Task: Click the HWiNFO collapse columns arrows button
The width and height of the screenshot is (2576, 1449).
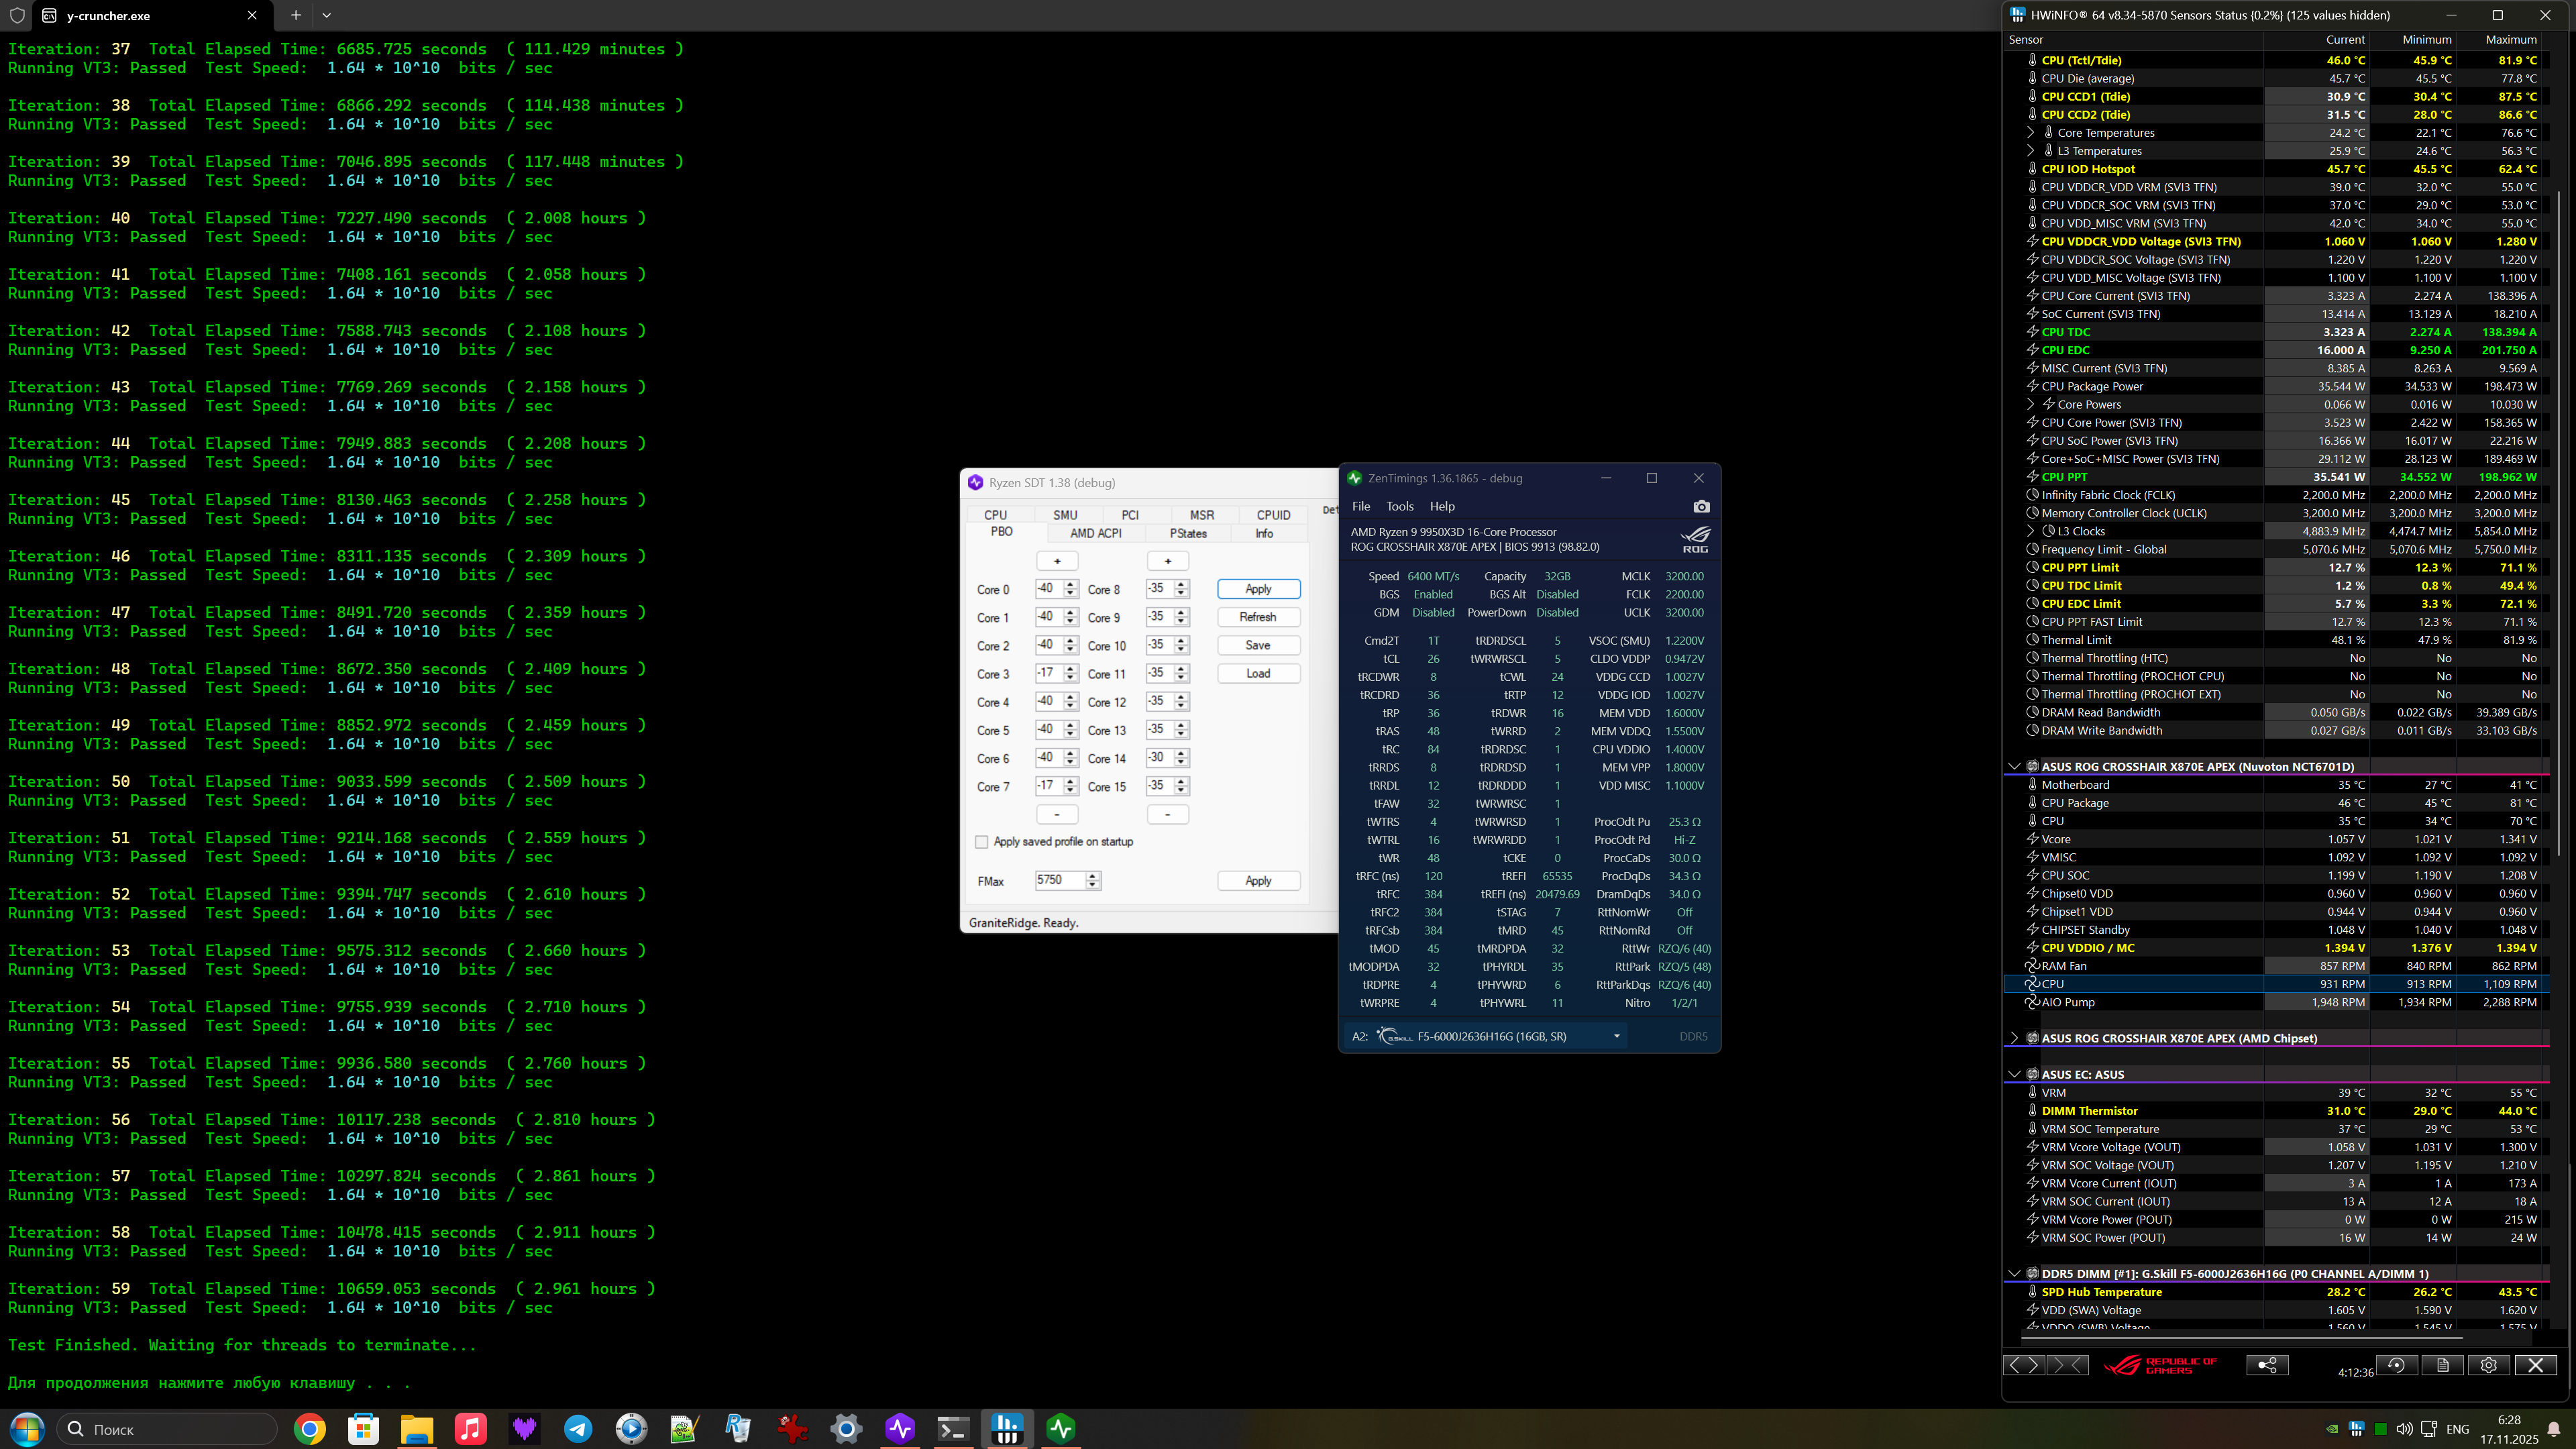Action: click(x=2067, y=1365)
